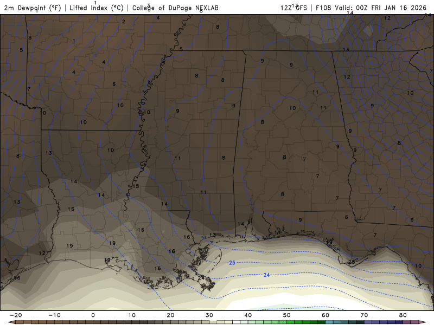The height and width of the screenshot is (325, 434).
Task: Click the "40" color scale label
Action: pos(248,315)
